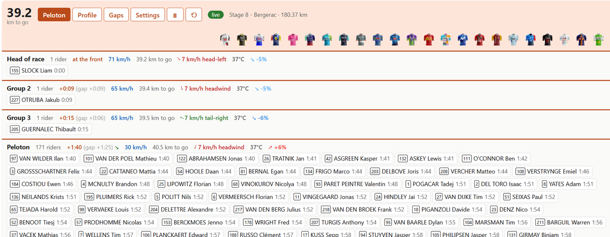Click the Head of race group heading
The width and height of the screenshot is (610, 237).
click(x=25, y=59)
